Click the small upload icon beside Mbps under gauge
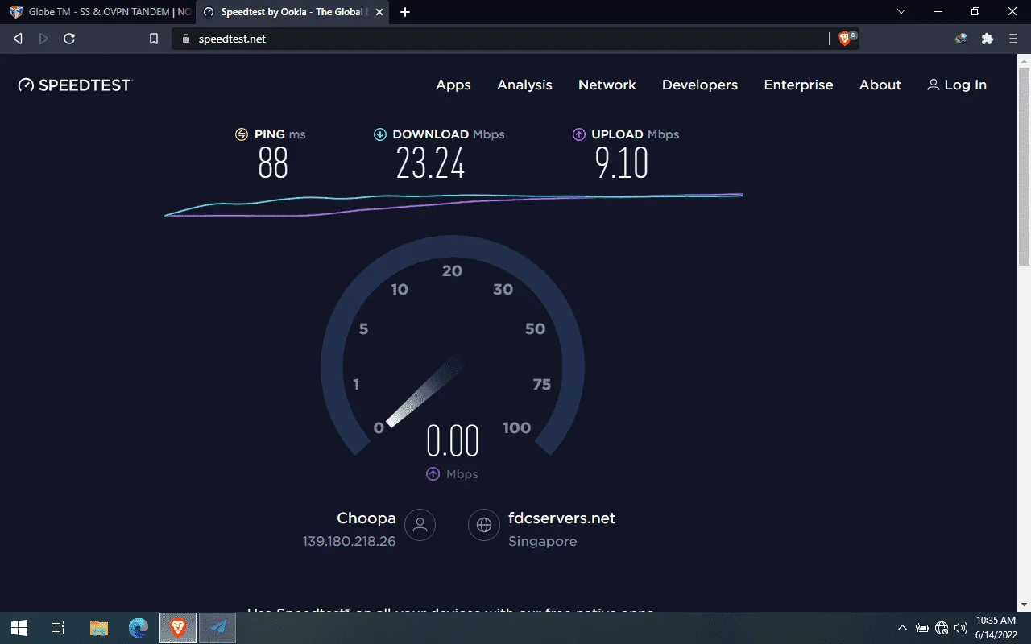Viewport: 1031px width, 644px height. (433, 474)
